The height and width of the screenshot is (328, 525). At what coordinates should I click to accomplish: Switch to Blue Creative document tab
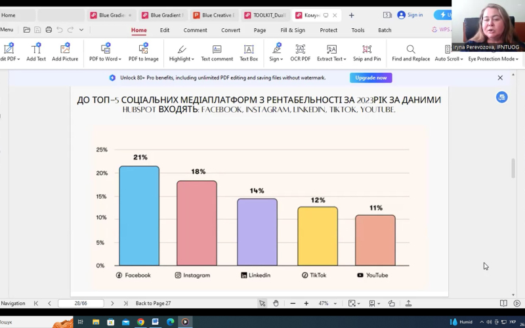click(x=214, y=15)
